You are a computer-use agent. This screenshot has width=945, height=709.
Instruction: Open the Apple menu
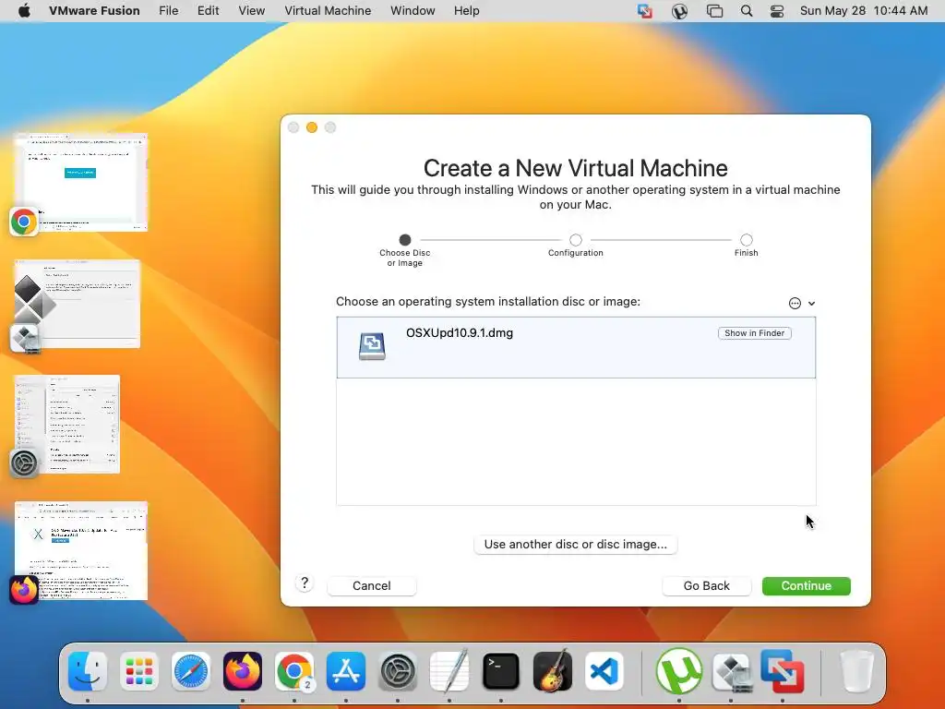pos(24,11)
